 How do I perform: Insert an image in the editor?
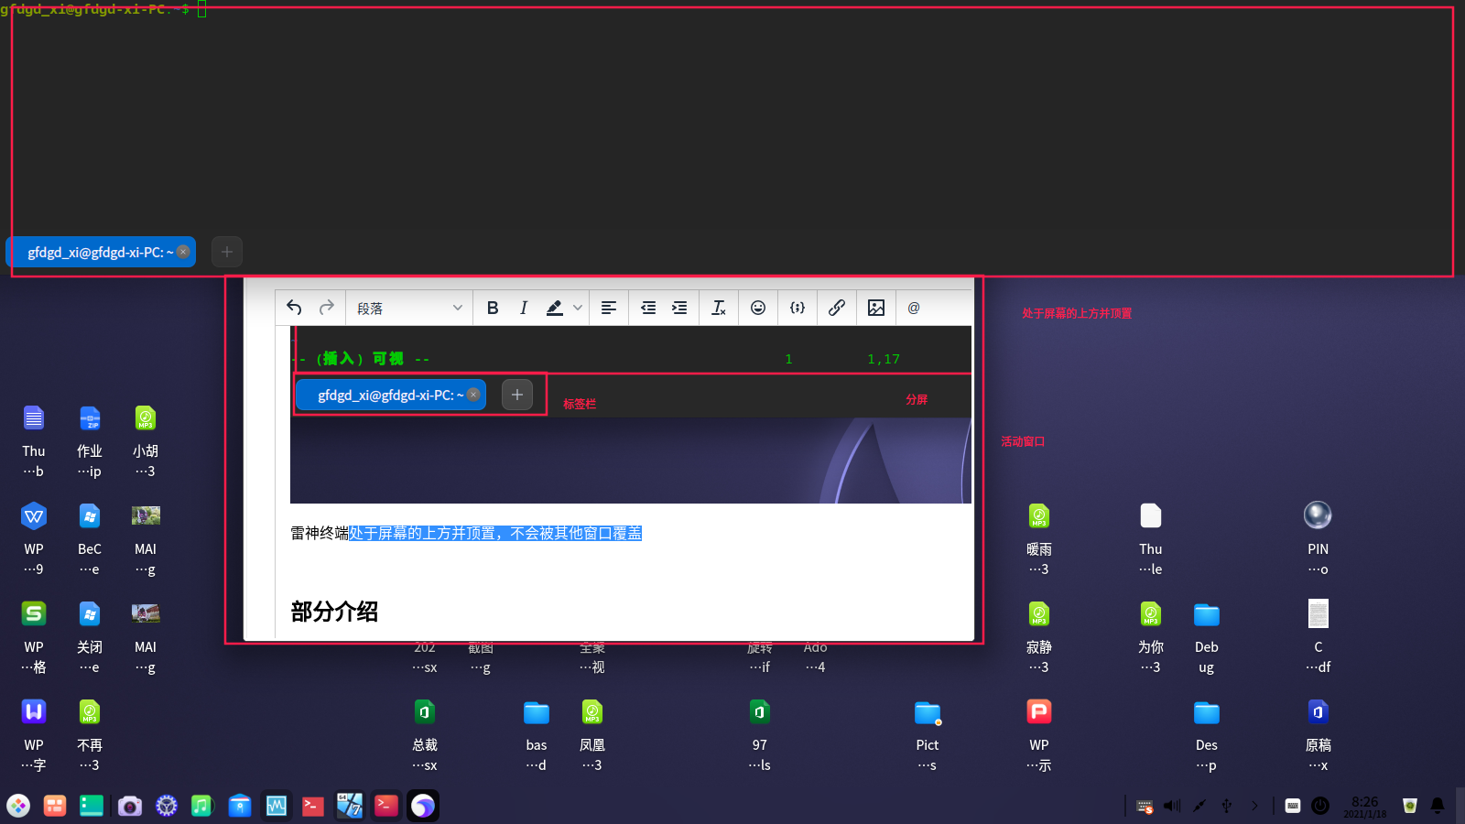pyautogui.click(x=876, y=308)
